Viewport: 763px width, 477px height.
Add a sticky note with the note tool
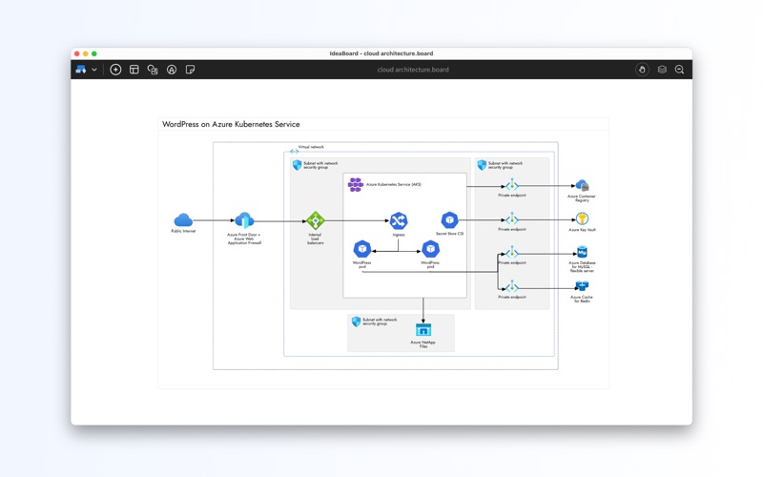pyautogui.click(x=190, y=70)
